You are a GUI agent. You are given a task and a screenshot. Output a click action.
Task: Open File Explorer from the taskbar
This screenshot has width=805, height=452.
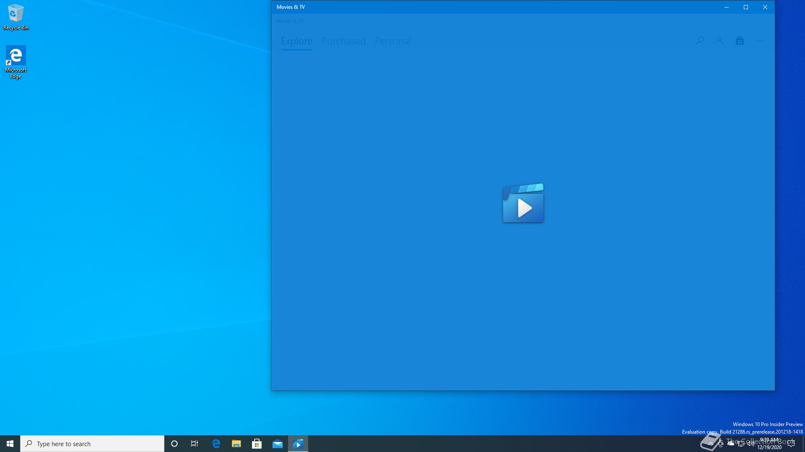coord(236,444)
